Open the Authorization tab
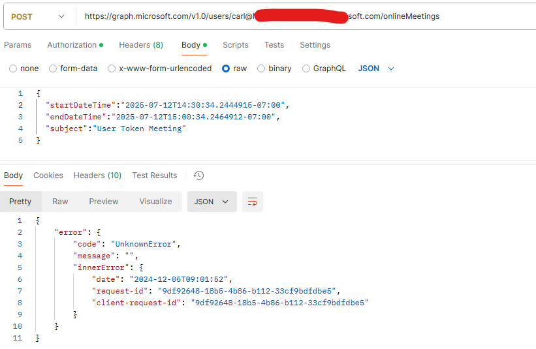 75,45
